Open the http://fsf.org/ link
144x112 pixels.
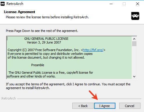[x=93, y=50]
